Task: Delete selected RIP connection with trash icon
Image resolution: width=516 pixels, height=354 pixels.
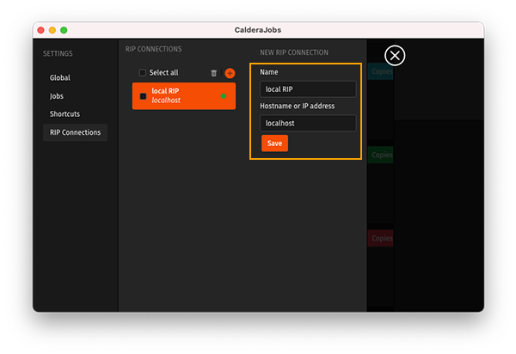Action: click(x=214, y=73)
